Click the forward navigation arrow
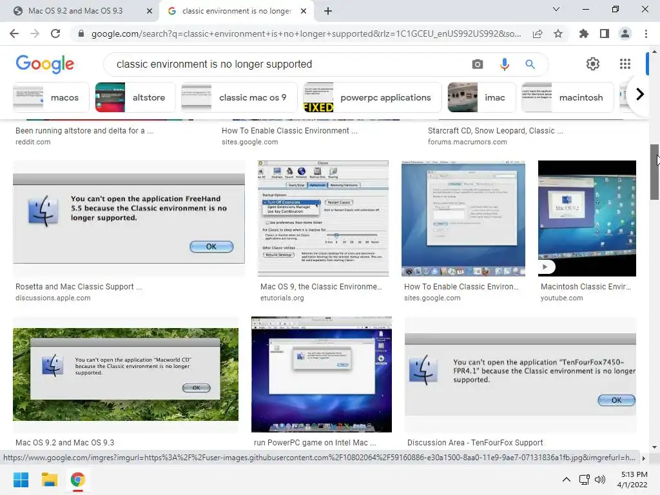This screenshot has width=660, height=495. coord(35,34)
